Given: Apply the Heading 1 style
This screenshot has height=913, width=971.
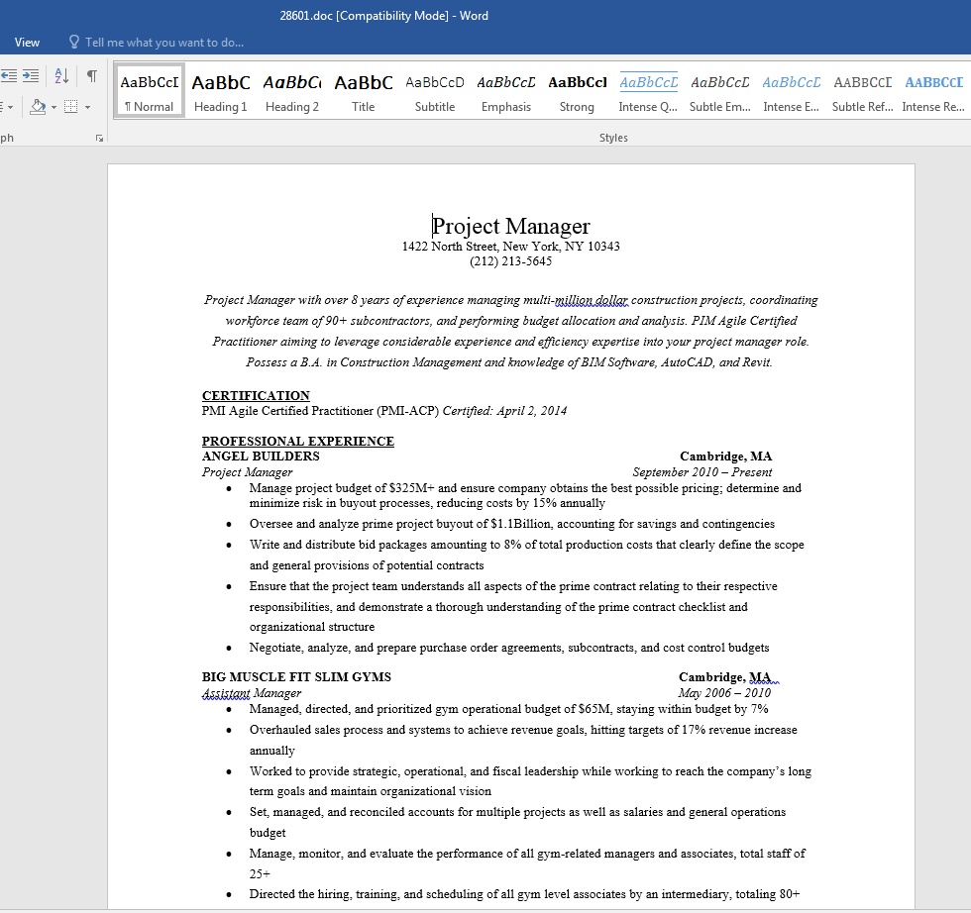Looking at the screenshot, I should tap(220, 91).
